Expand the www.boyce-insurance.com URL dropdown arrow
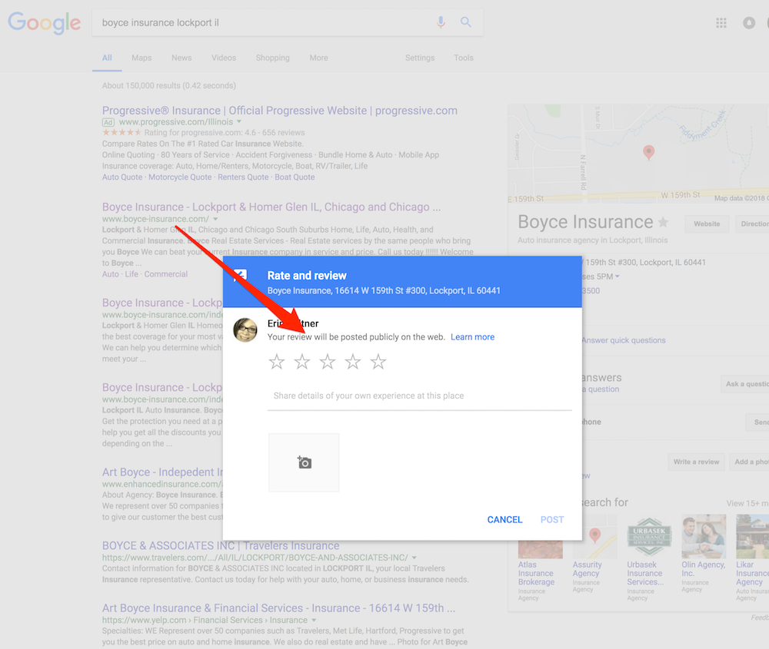769x649 pixels. [215, 219]
